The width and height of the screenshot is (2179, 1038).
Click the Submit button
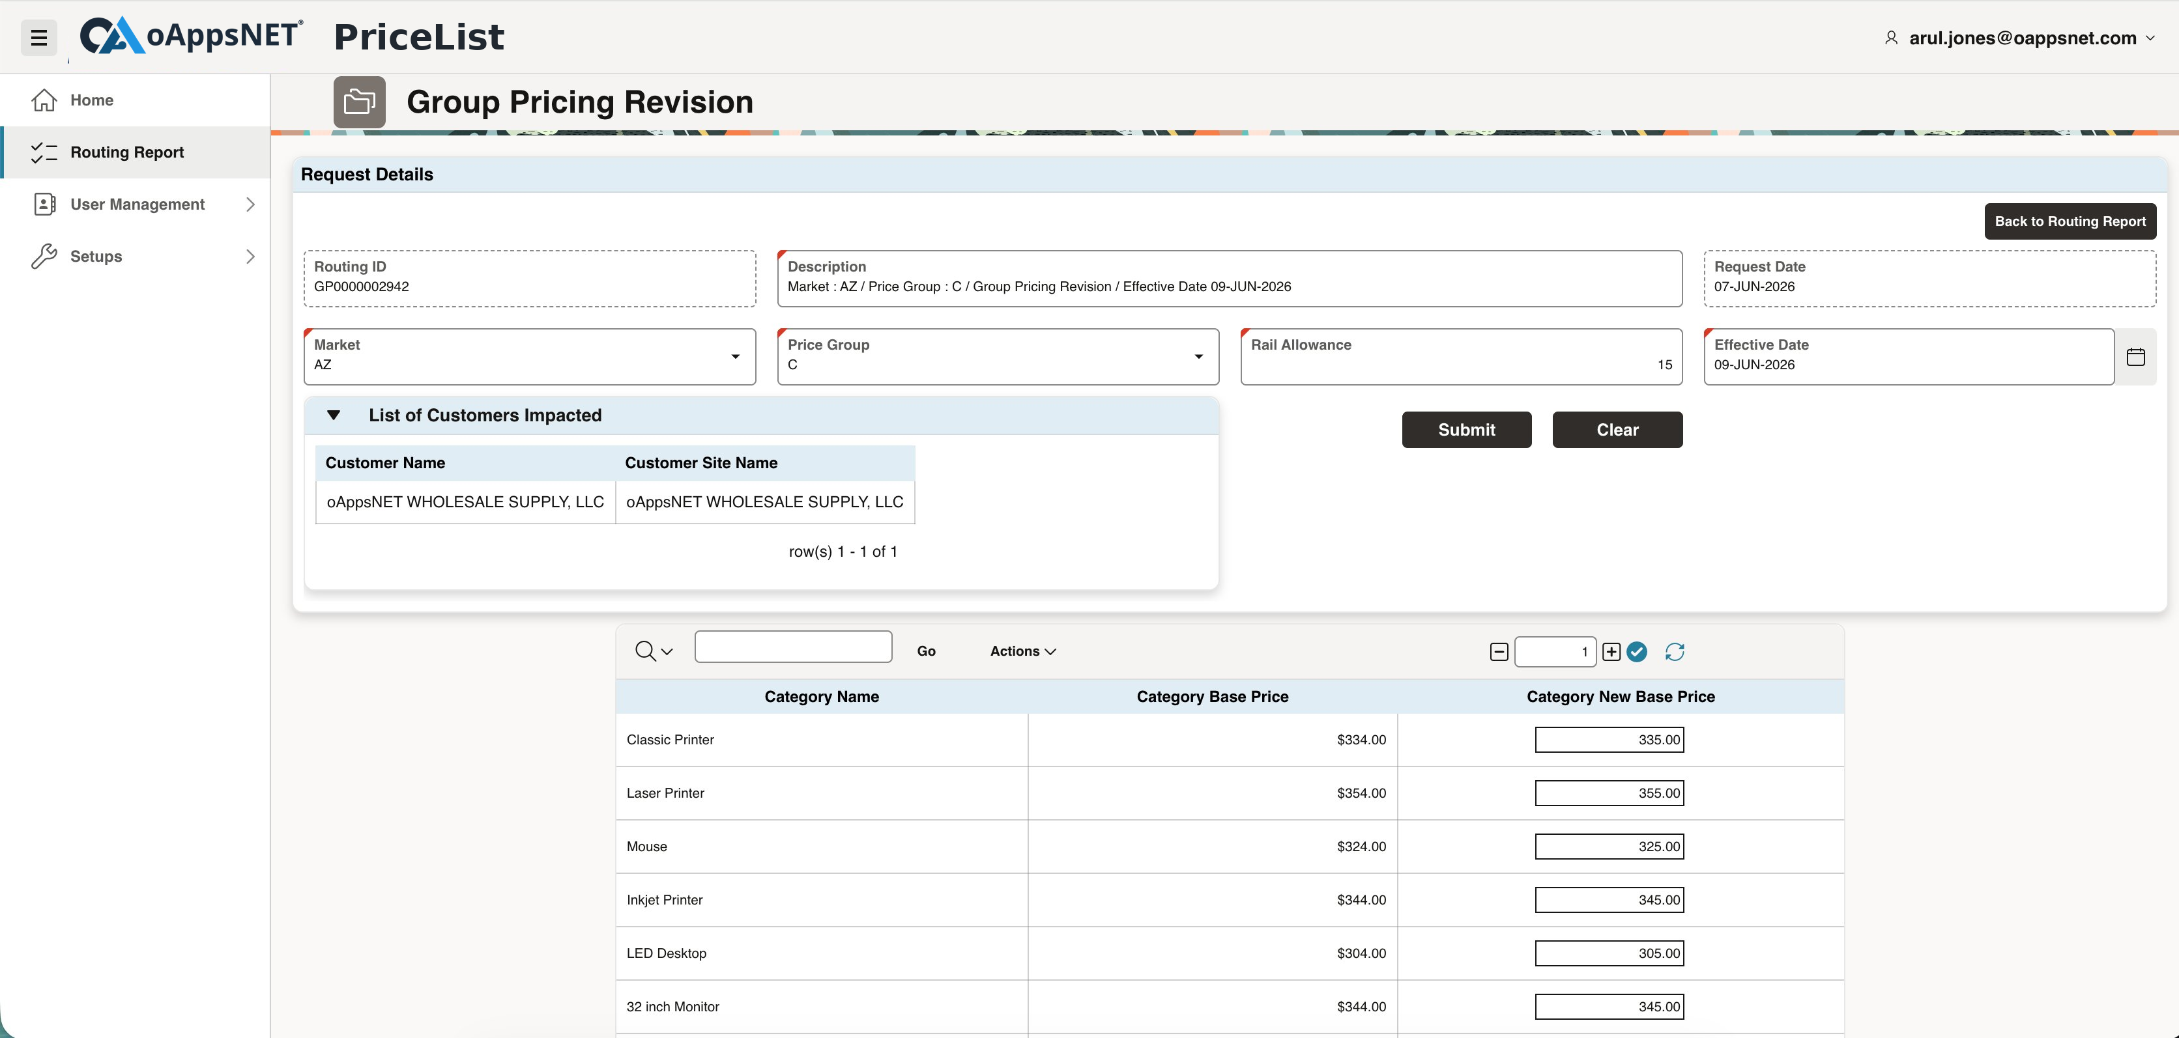tap(1466, 429)
